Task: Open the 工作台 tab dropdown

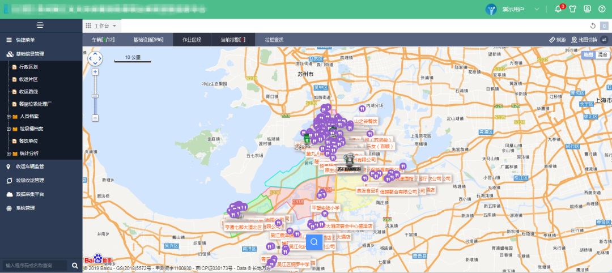Action: [114, 26]
